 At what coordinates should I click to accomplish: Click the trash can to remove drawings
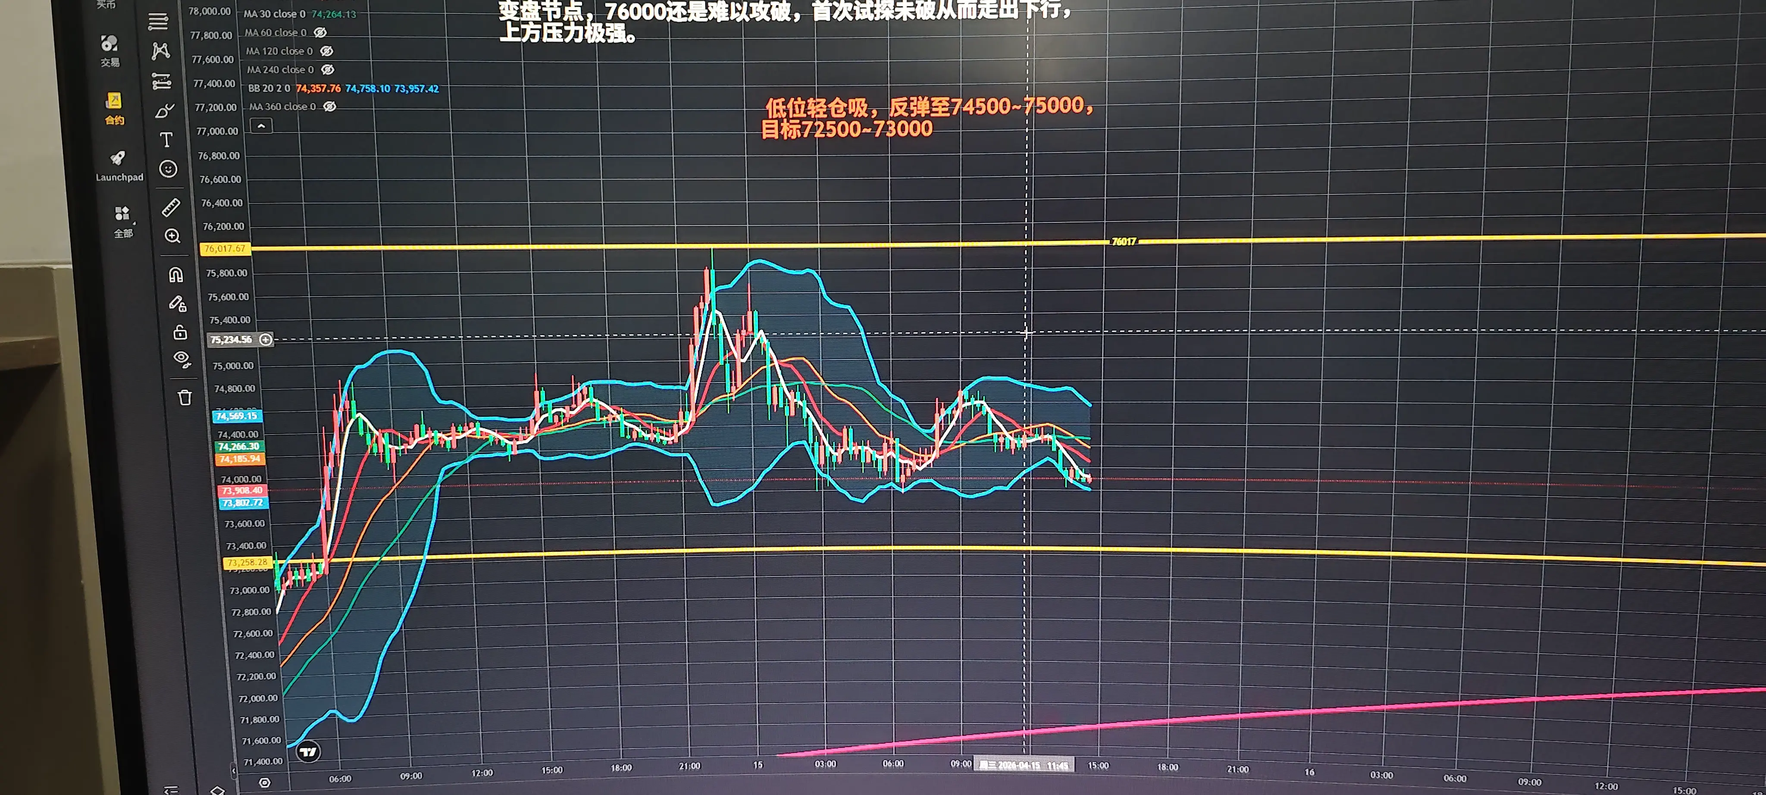coord(185,397)
